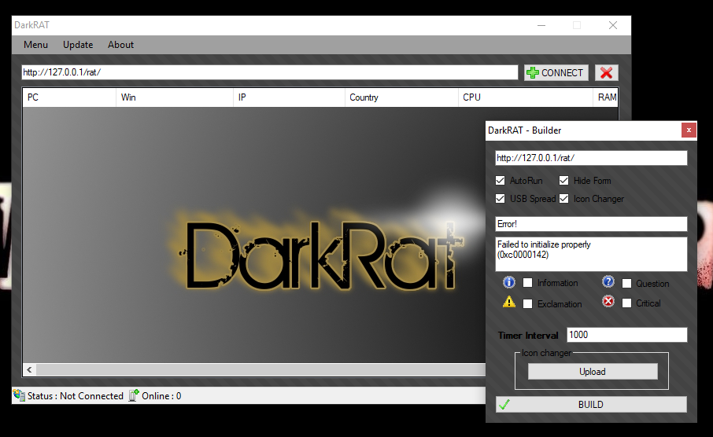713x437 pixels.
Task: Enable the Critical checkbox
Action: [x=626, y=303]
